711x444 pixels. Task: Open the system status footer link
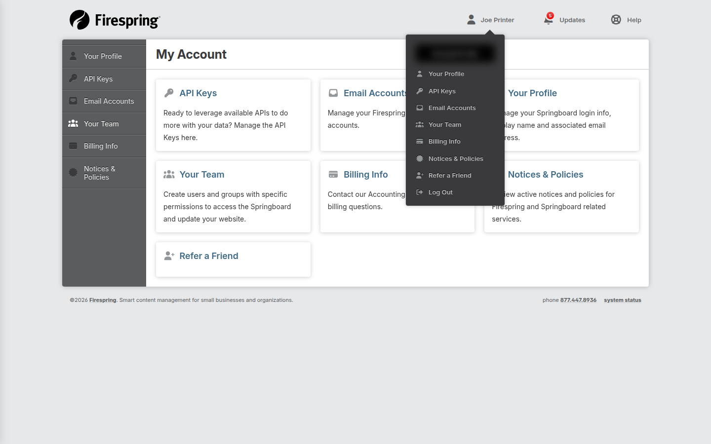[x=623, y=300]
